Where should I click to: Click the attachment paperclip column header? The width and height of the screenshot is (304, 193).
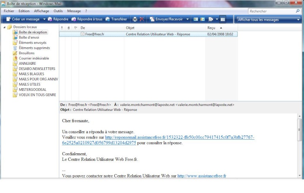[68, 28]
